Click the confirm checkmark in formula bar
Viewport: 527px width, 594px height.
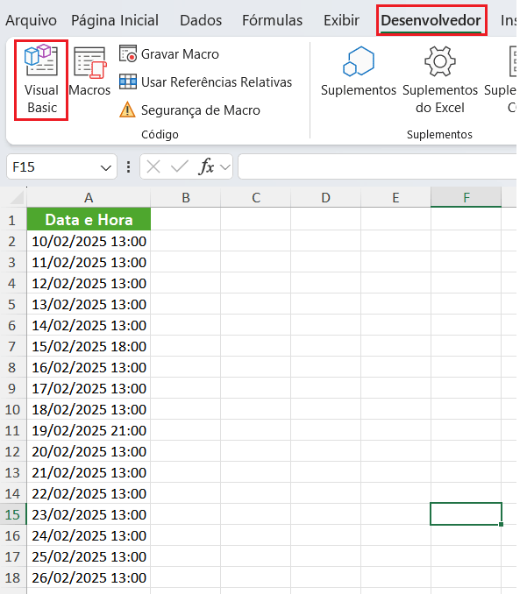180,166
